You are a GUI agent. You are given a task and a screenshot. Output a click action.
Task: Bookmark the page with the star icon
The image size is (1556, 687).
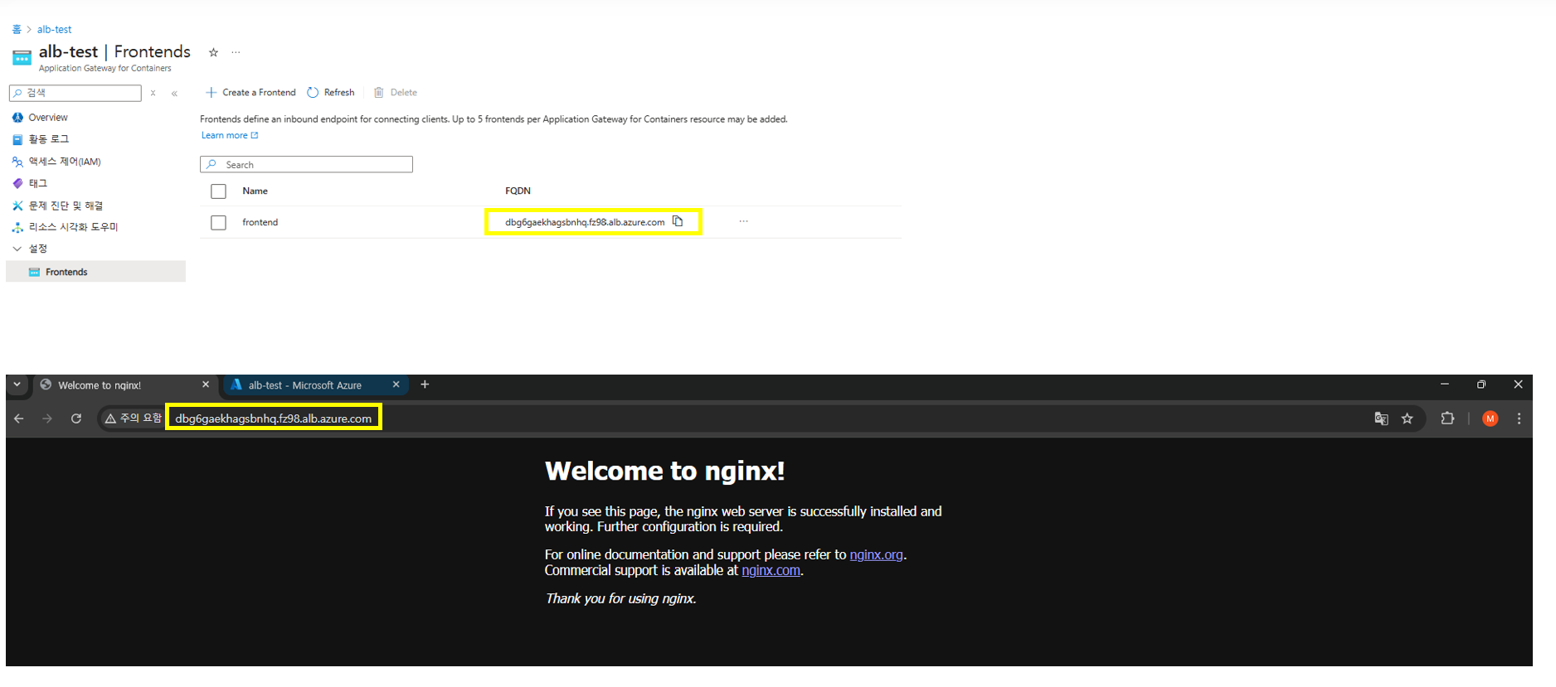tap(1408, 418)
